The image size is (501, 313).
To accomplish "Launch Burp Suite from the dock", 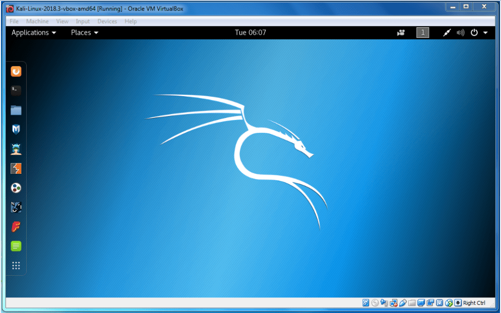I will coord(16,168).
